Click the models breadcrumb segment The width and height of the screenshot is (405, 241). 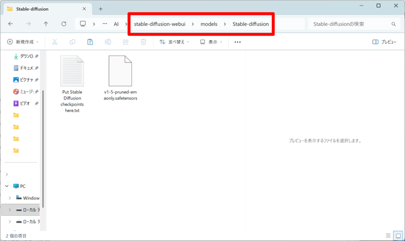[x=209, y=24]
